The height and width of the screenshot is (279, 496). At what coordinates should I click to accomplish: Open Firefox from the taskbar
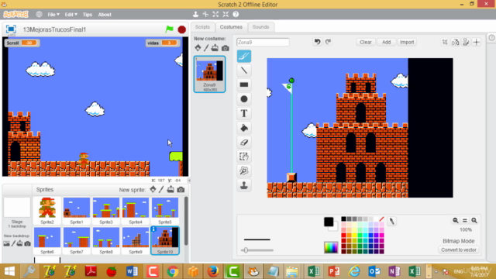(213, 271)
